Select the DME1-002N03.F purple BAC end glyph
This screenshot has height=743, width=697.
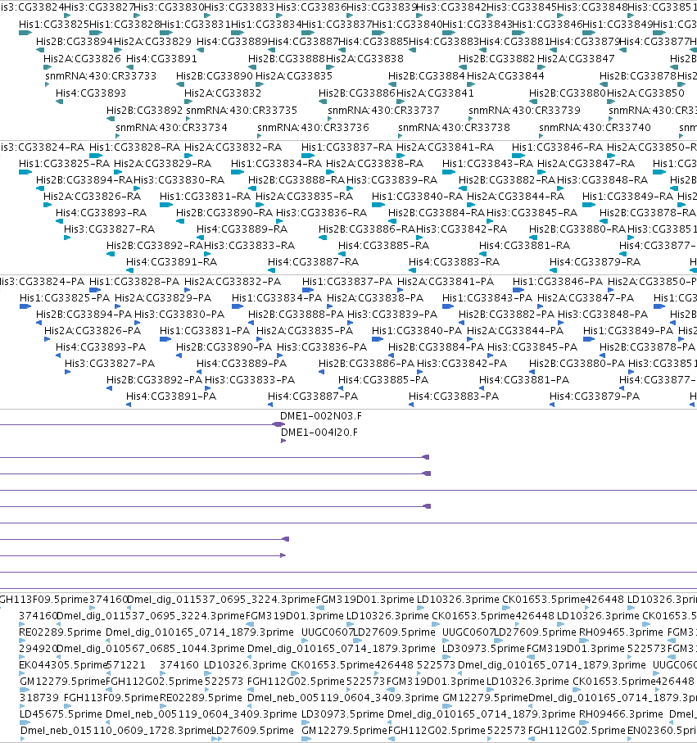click(x=278, y=424)
